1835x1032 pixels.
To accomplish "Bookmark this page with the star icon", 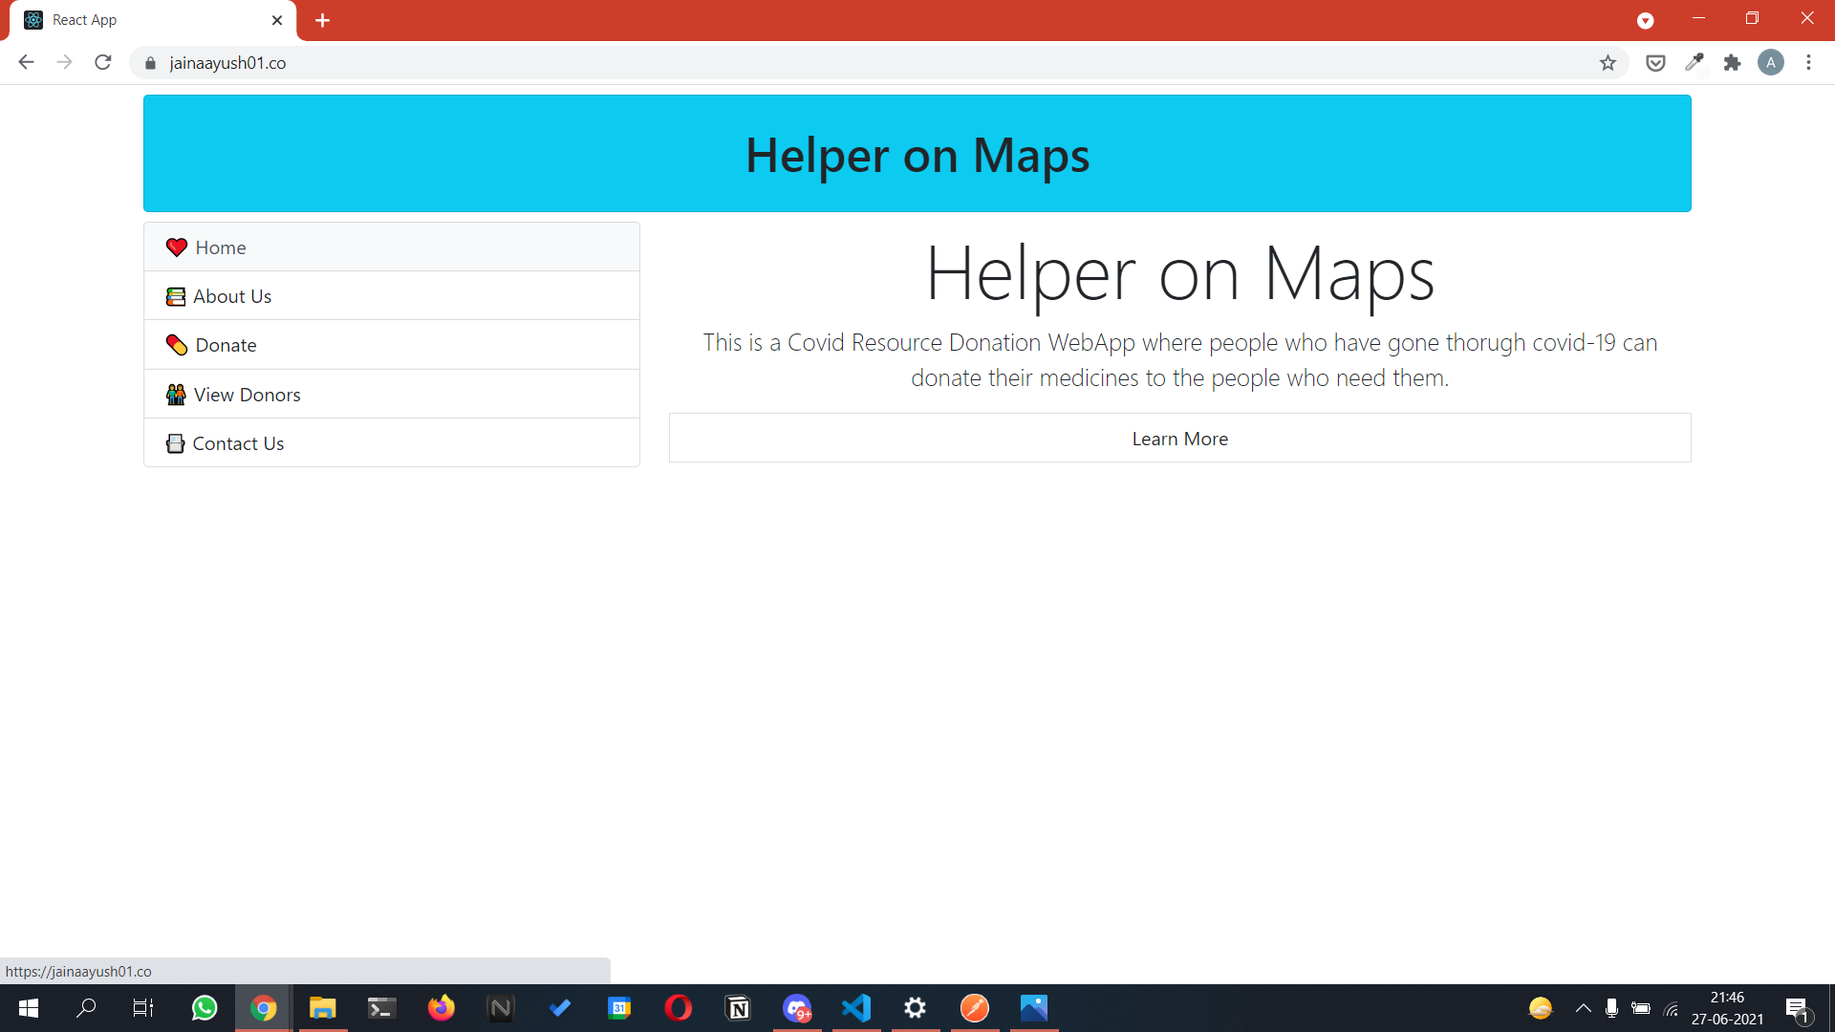I will [x=1608, y=63].
